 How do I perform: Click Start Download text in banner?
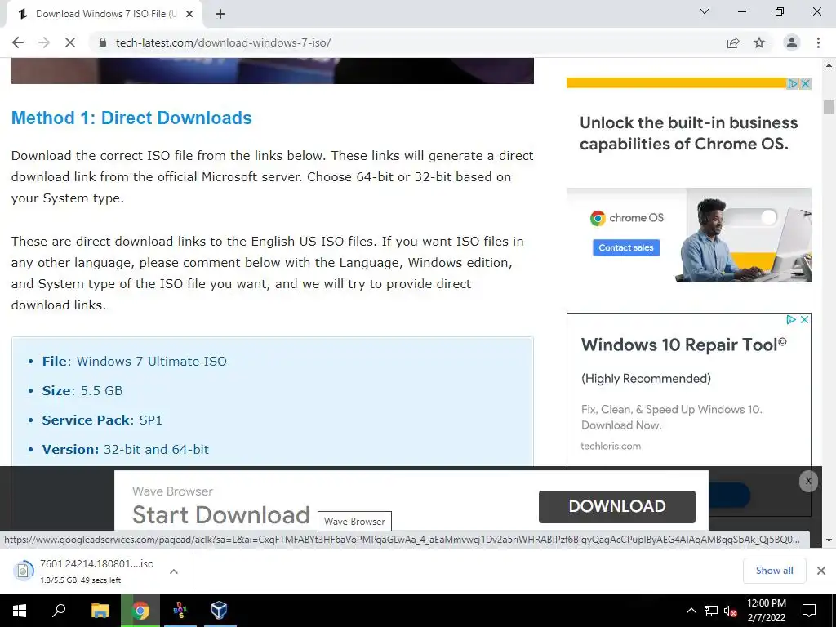click(x=220, y=515)
